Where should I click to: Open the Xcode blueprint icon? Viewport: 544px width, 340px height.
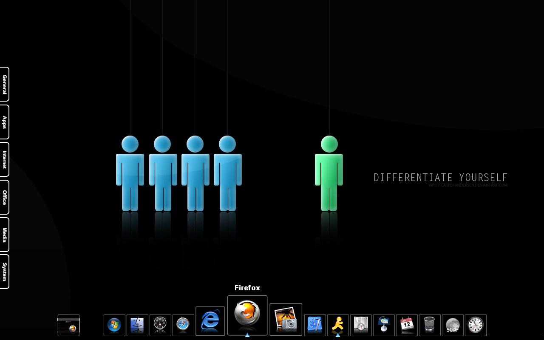pos(315,325)
